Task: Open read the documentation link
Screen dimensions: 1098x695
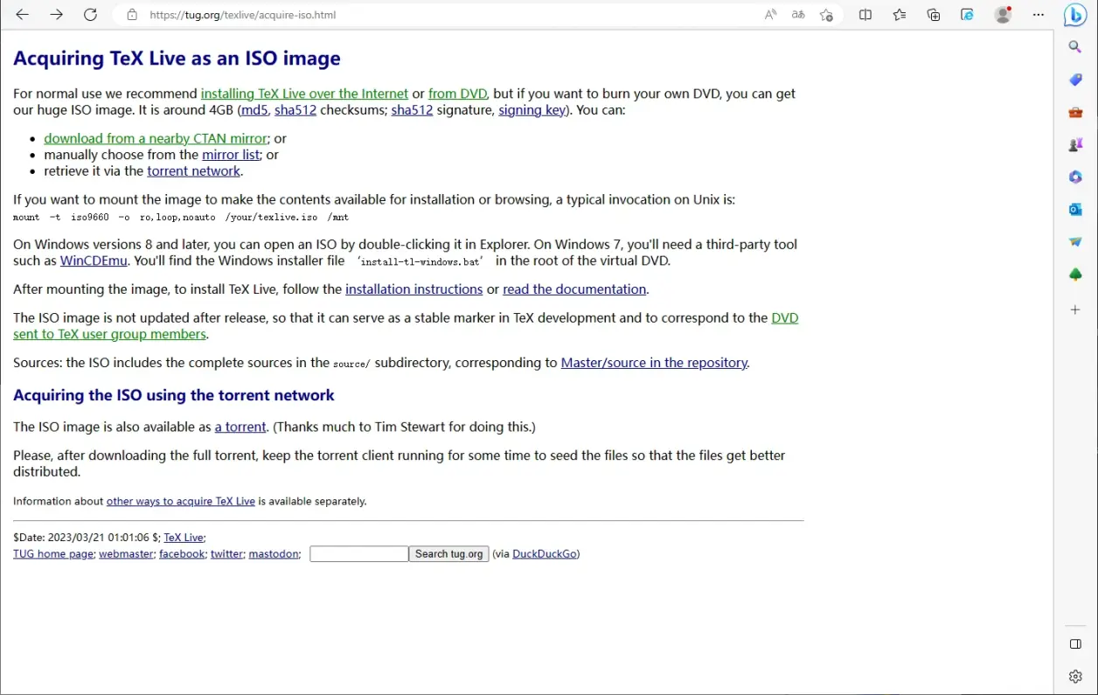Action: click(x=574, y=289)
